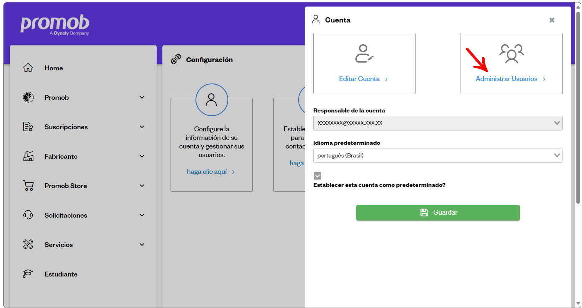
Task: Click the save disk icon in Guardar
Action: click(x=424, y=213)
